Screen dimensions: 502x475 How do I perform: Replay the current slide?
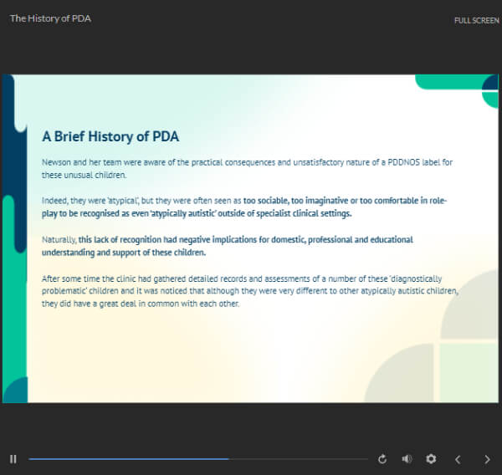tap(382, 459)
